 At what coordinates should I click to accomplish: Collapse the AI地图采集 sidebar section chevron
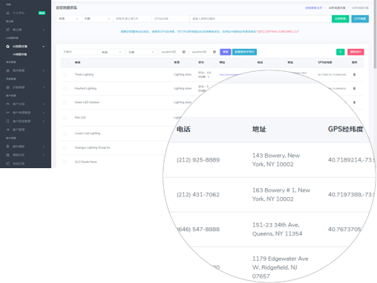click(44, 47)
